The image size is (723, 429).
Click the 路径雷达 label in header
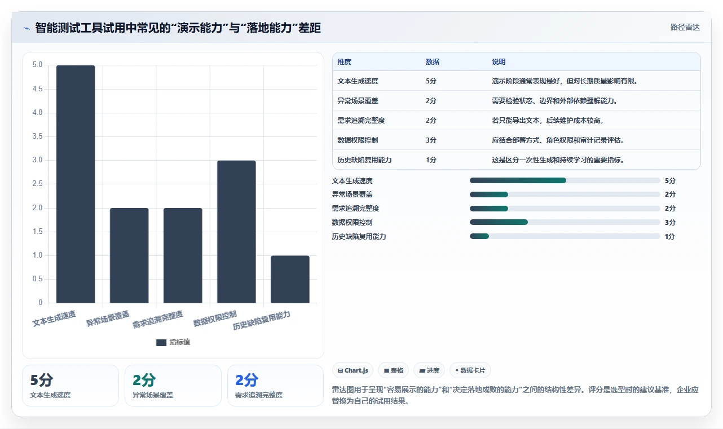click(685, 27)
